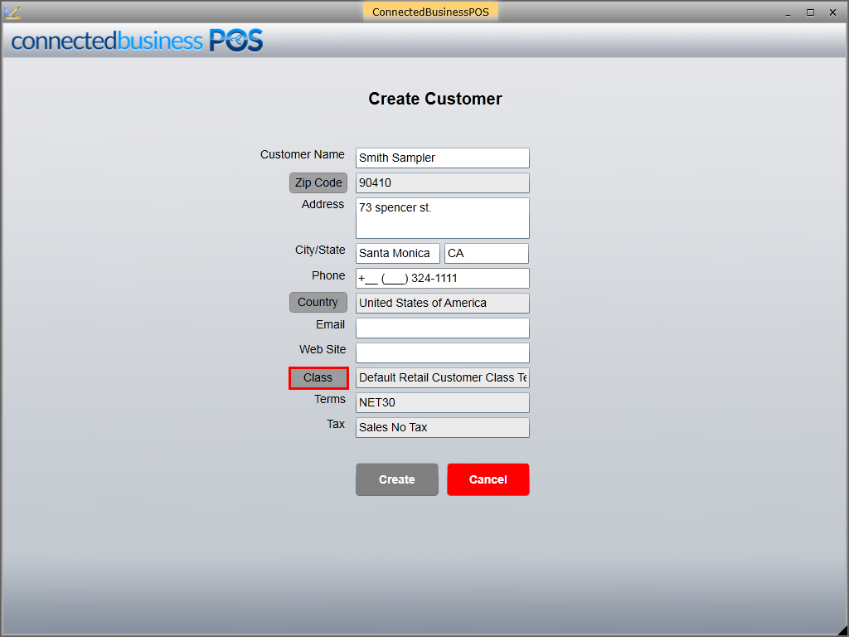Click the City/State label
Image resolution: width=849 pixels, height=637 pixels.
pos(320,250)
